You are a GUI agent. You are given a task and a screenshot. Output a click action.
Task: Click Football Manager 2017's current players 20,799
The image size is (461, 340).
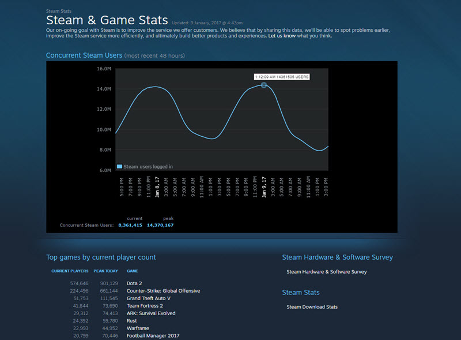point(81,335)
